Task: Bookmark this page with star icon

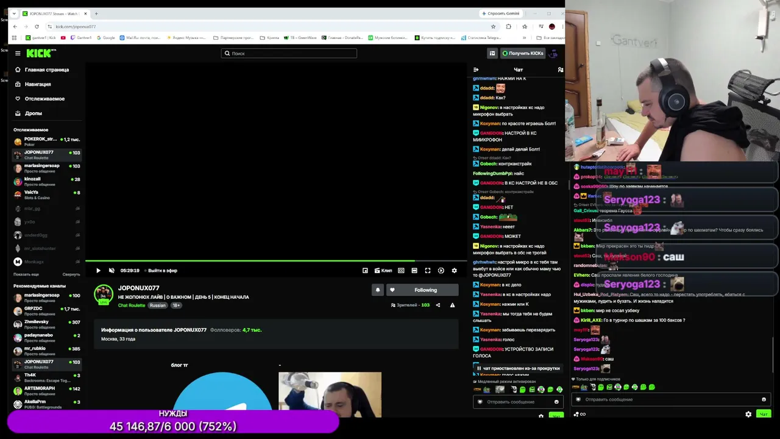Action: coord(493,26)
